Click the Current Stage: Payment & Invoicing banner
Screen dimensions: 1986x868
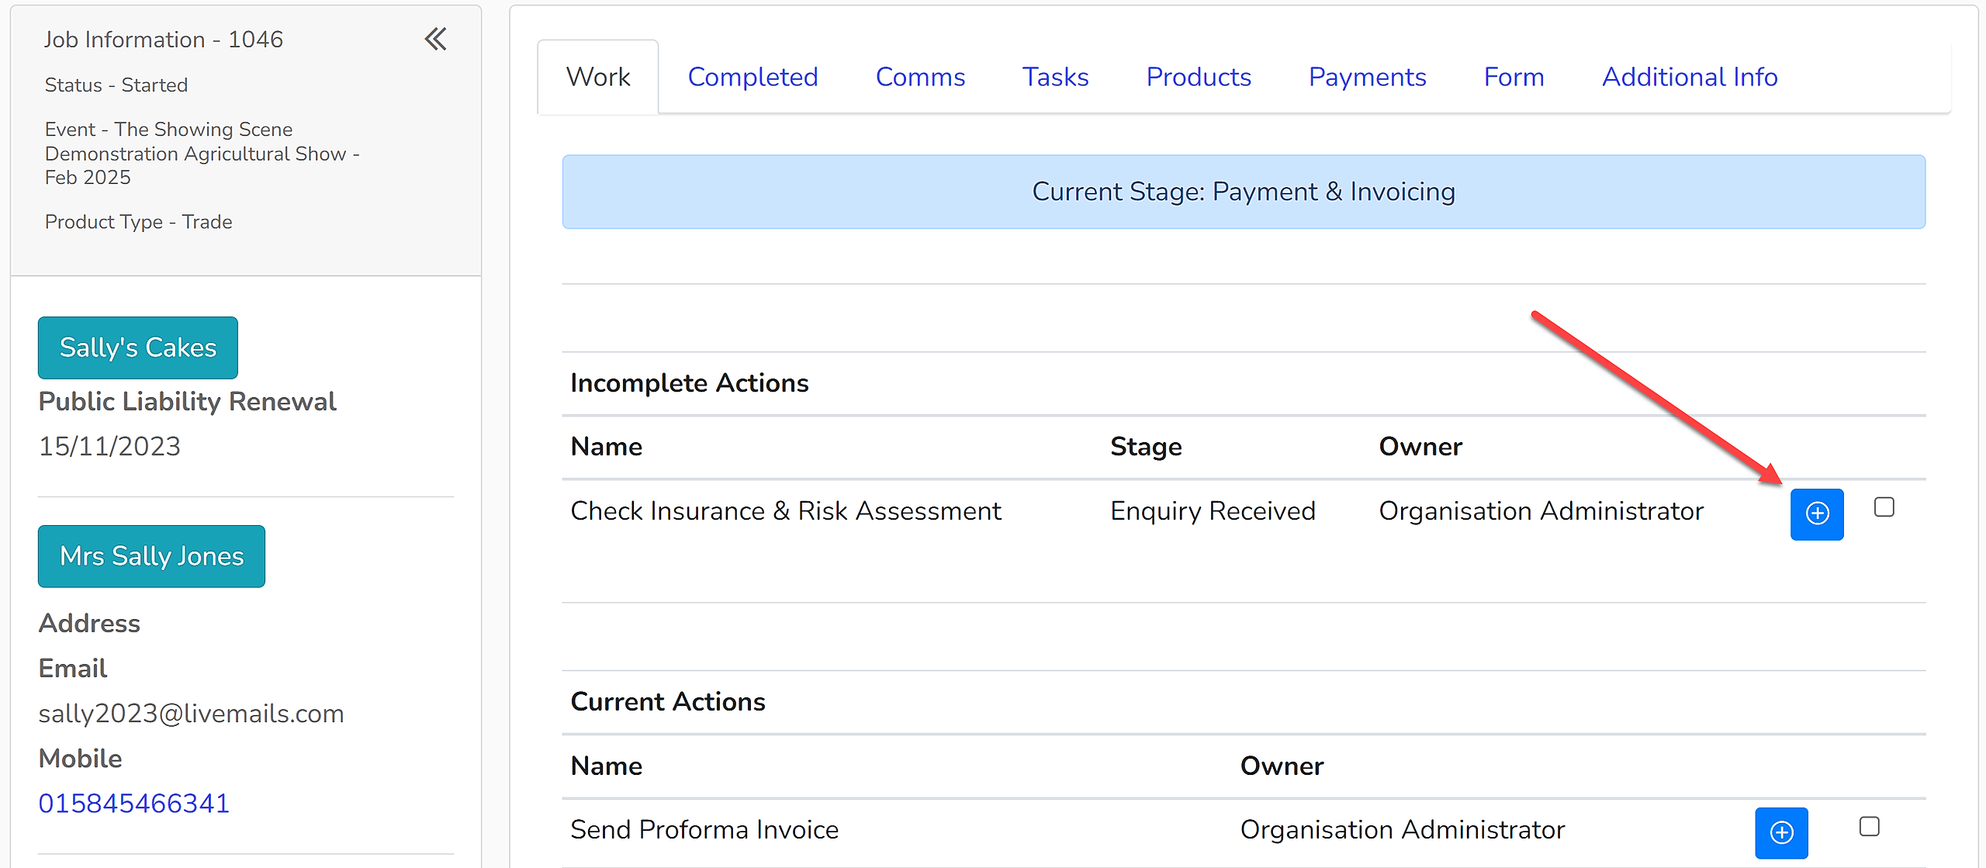pos(1244,192)
